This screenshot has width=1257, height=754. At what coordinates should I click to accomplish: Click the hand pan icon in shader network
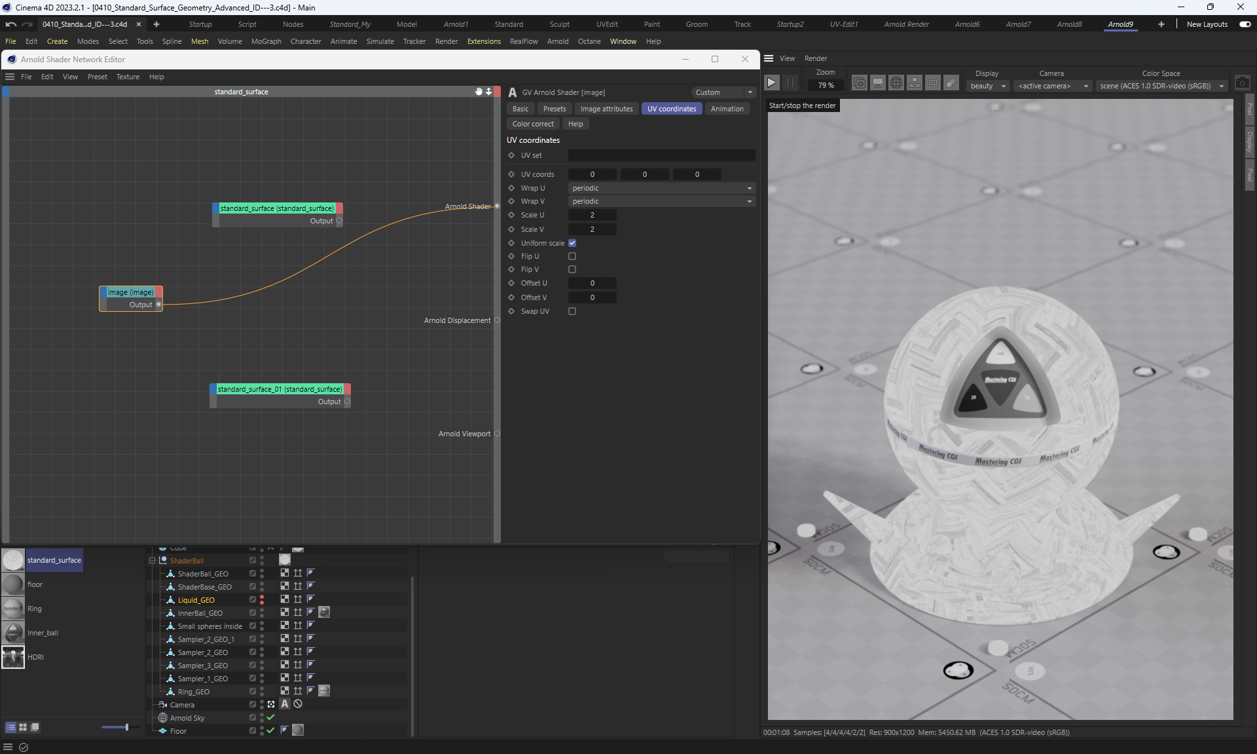pyautogui.click(x=479, y=92)
